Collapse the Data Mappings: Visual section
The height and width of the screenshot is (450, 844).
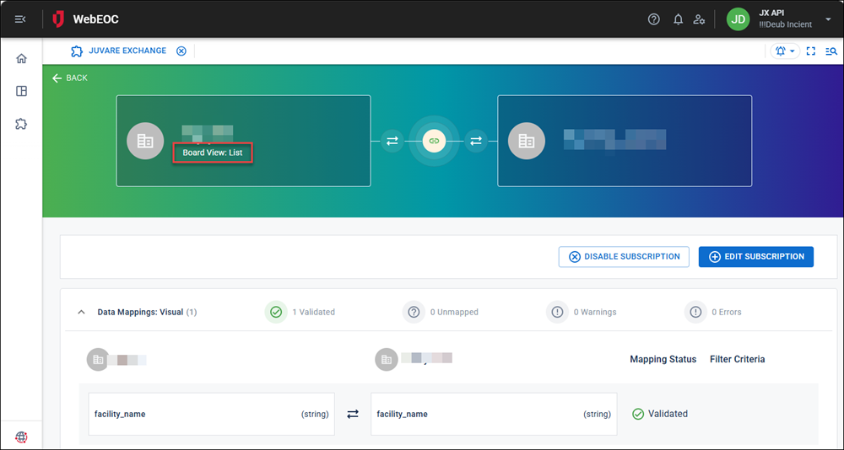[x=81, y=312]
